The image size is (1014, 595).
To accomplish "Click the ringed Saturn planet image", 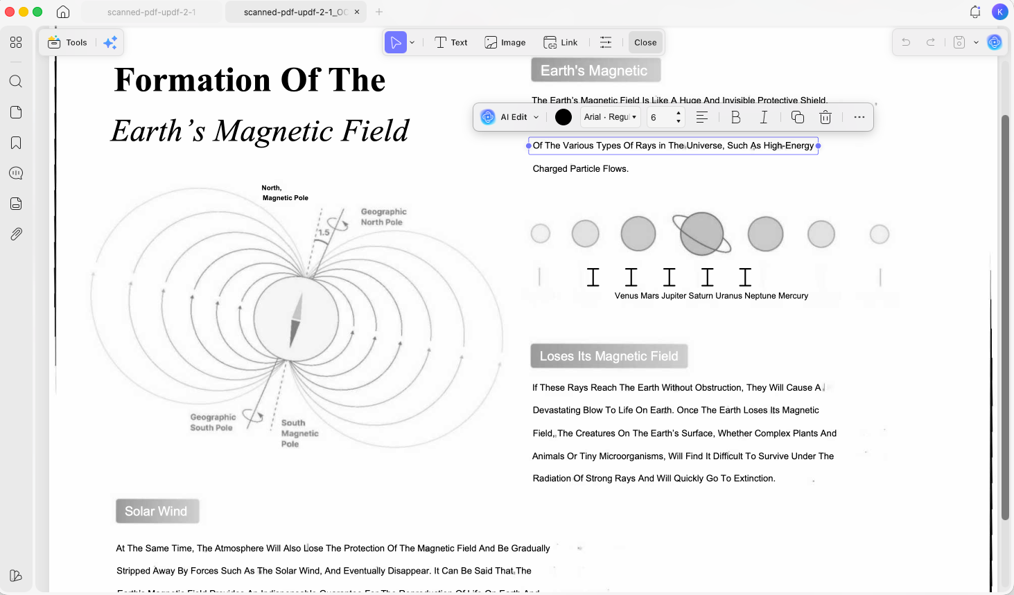I will 701,233.
